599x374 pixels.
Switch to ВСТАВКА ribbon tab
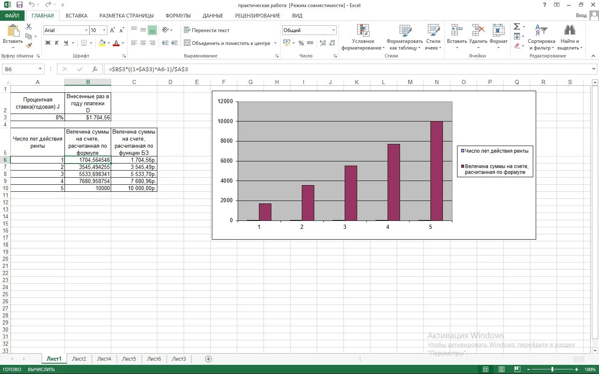(77, 15)
